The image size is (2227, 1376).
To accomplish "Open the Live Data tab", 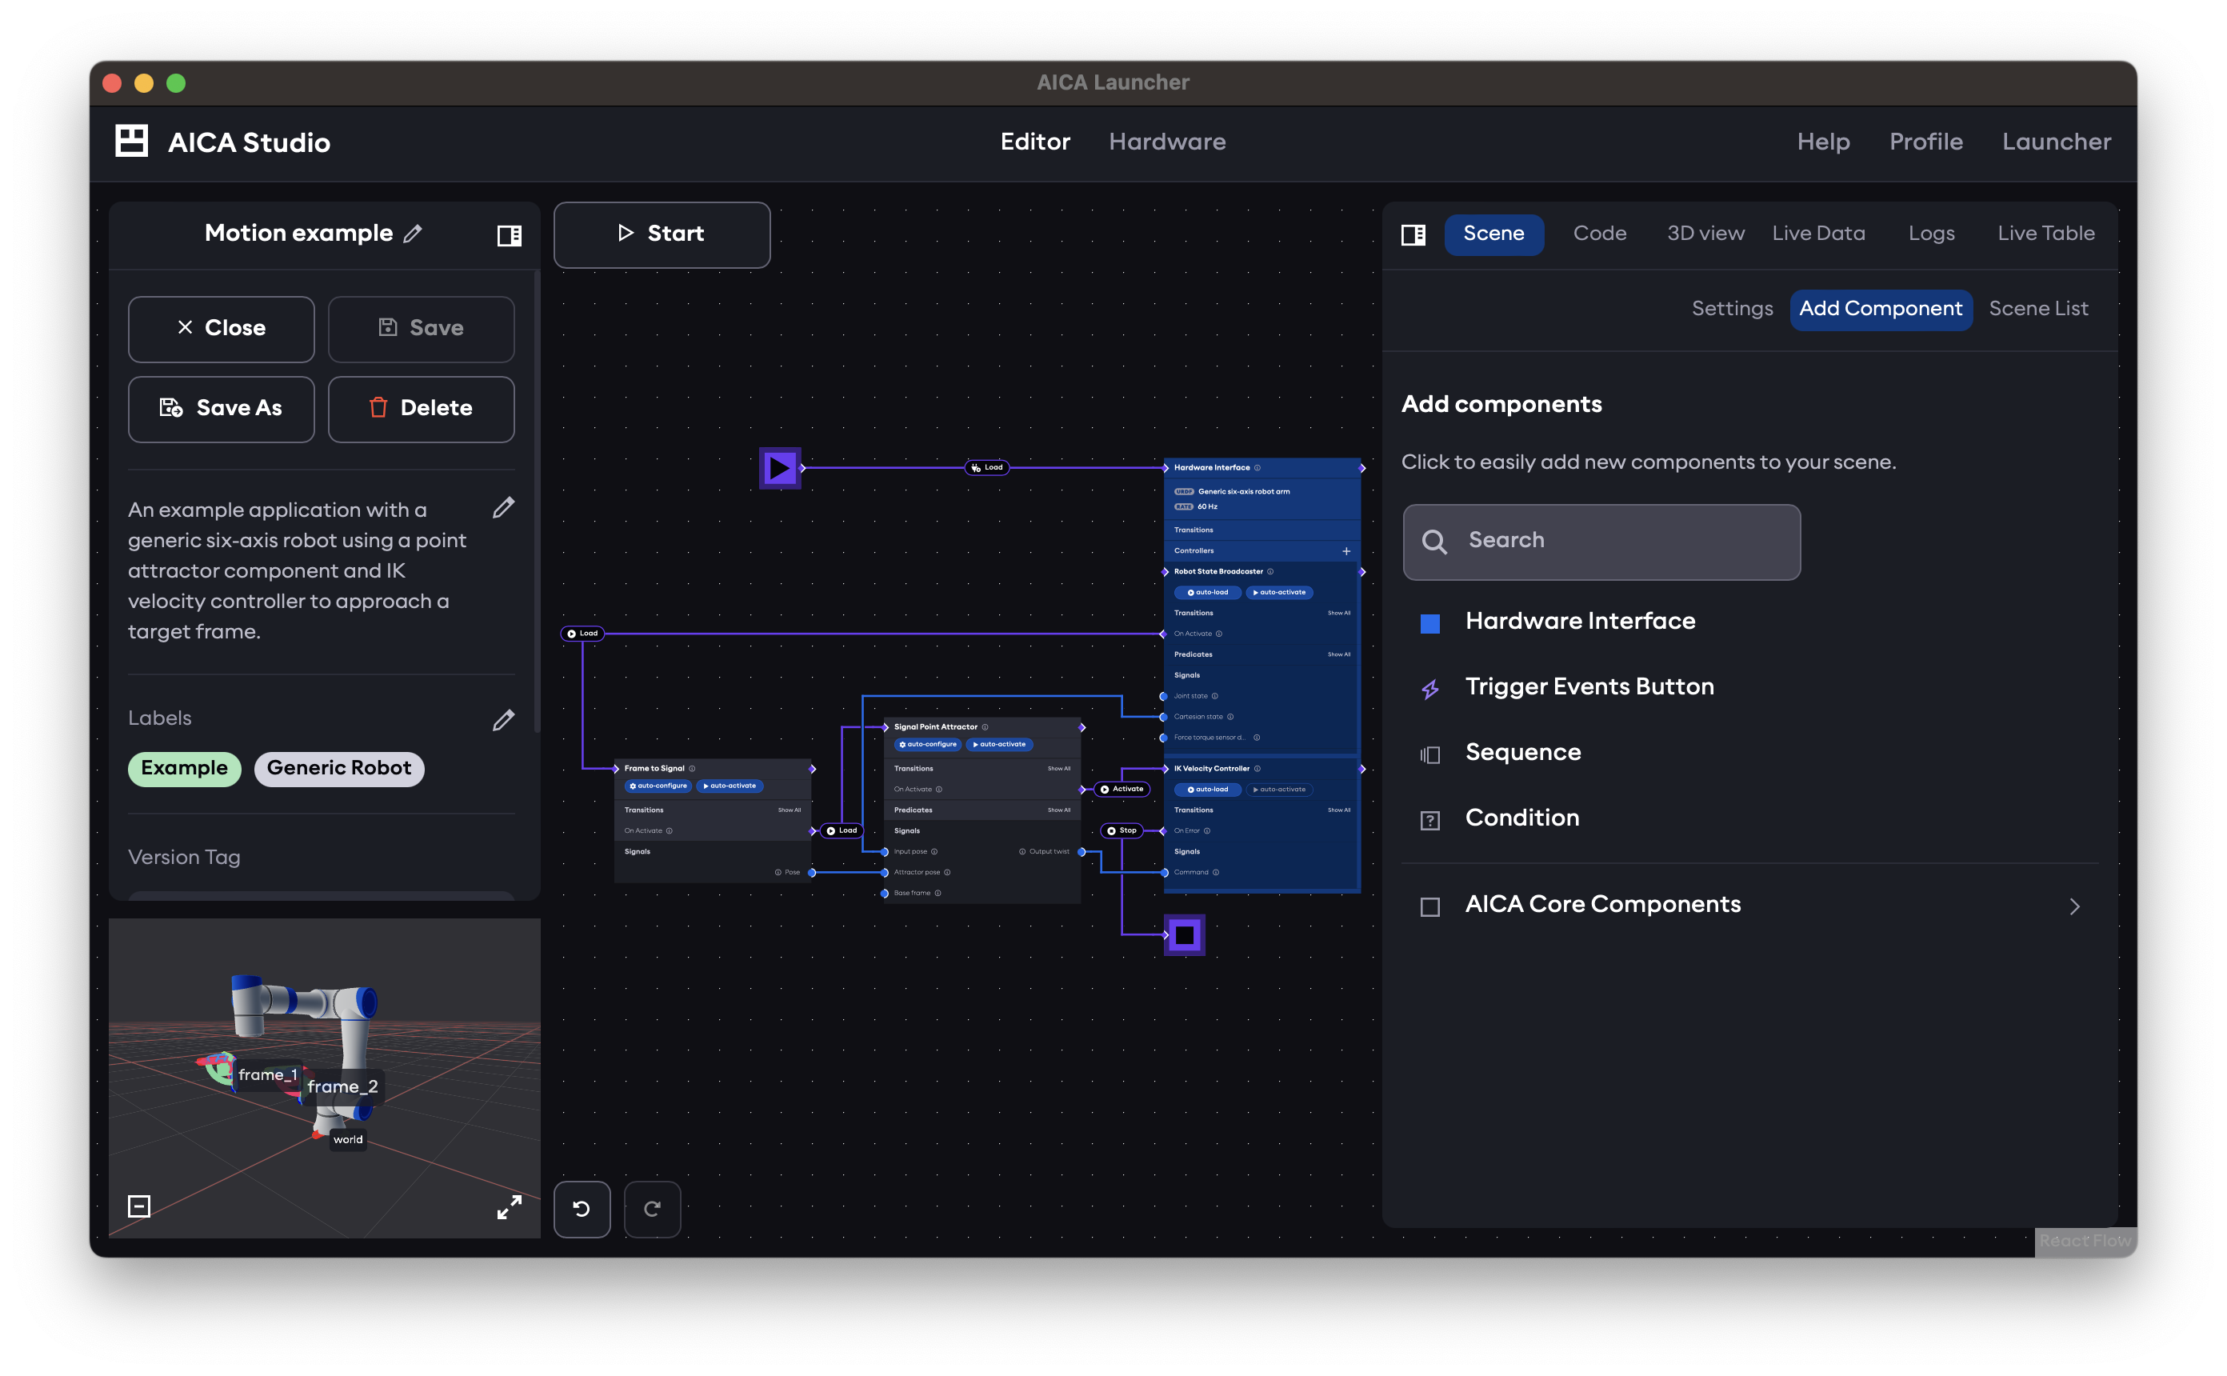I will (1818, 233).
